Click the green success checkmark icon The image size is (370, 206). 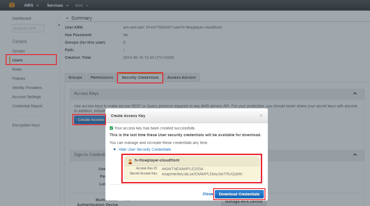tap(111, 128)
